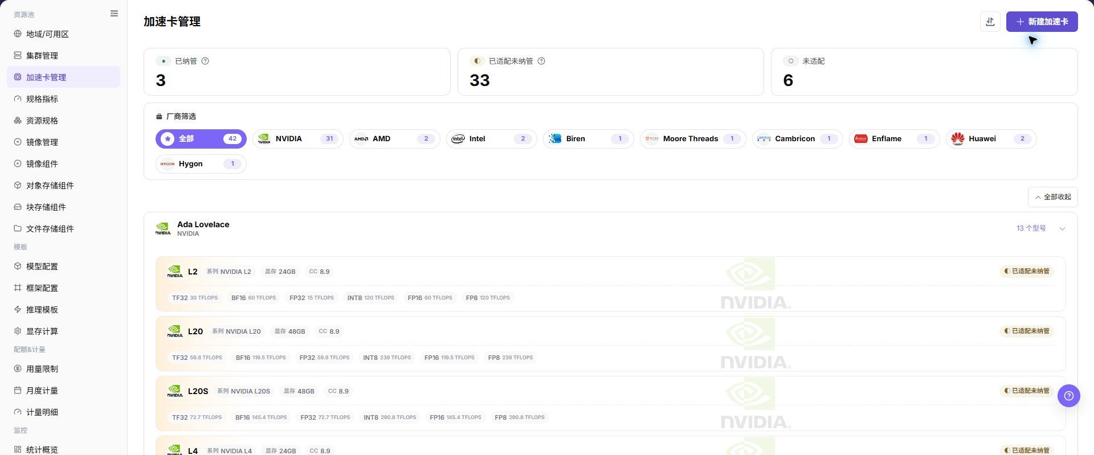Filter accelerator cards by Biren
1094x455 pixels.
tap(589, 139)
